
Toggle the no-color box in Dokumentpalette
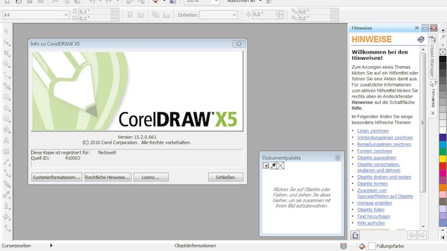(x=280, y=166)
